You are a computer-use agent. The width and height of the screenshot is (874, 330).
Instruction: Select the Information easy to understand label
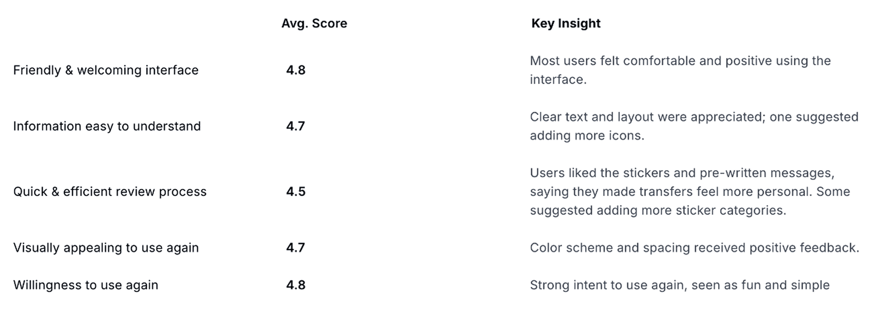coord(107,126)
